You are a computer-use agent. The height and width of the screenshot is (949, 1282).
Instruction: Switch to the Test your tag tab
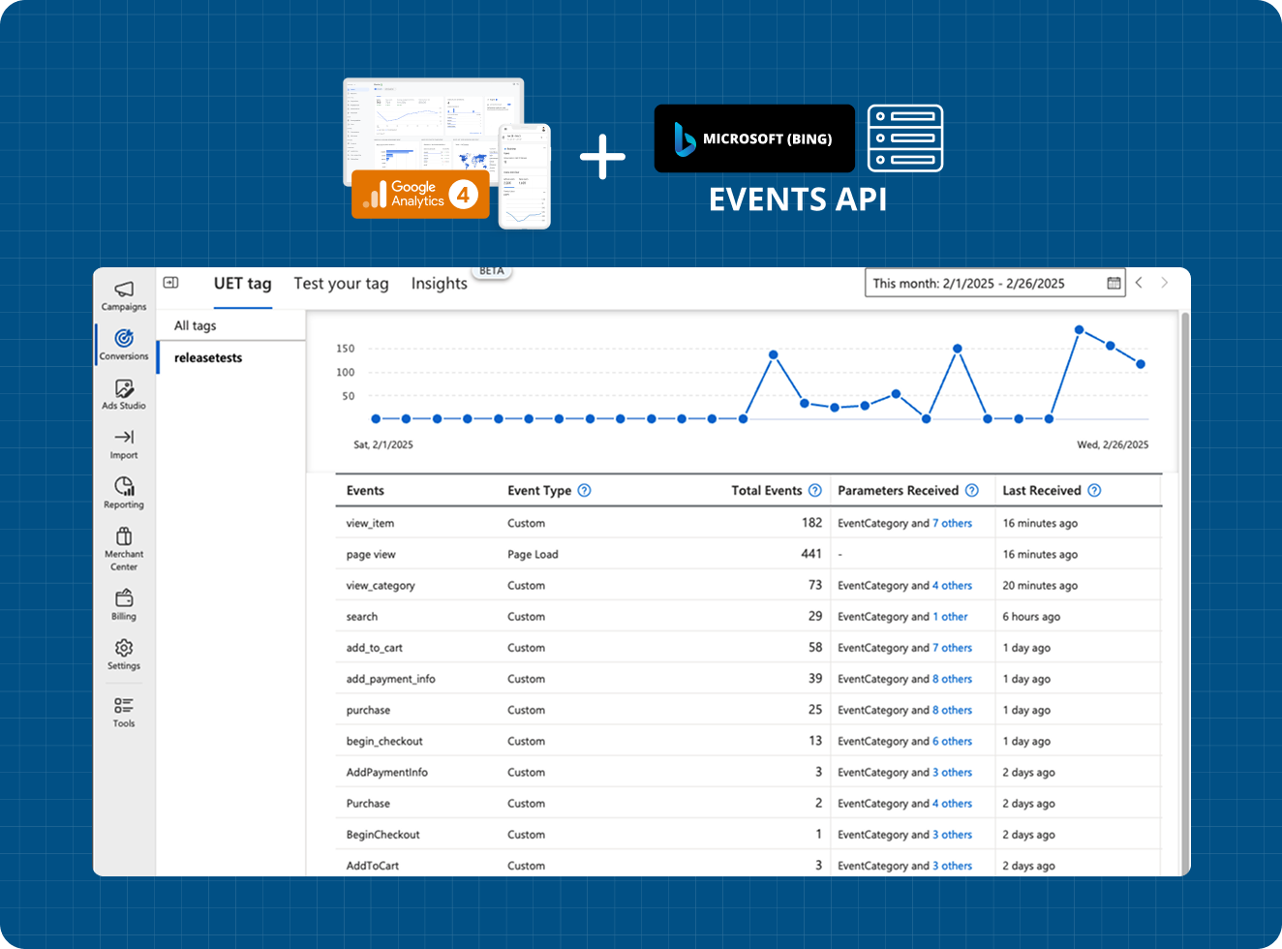point(341,284)
